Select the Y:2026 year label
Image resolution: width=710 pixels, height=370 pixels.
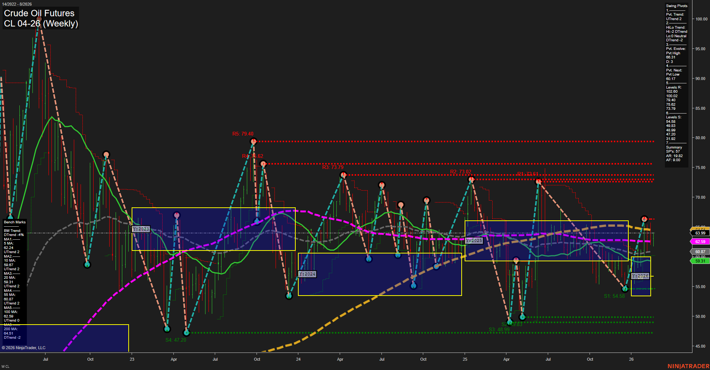point(640,276)
